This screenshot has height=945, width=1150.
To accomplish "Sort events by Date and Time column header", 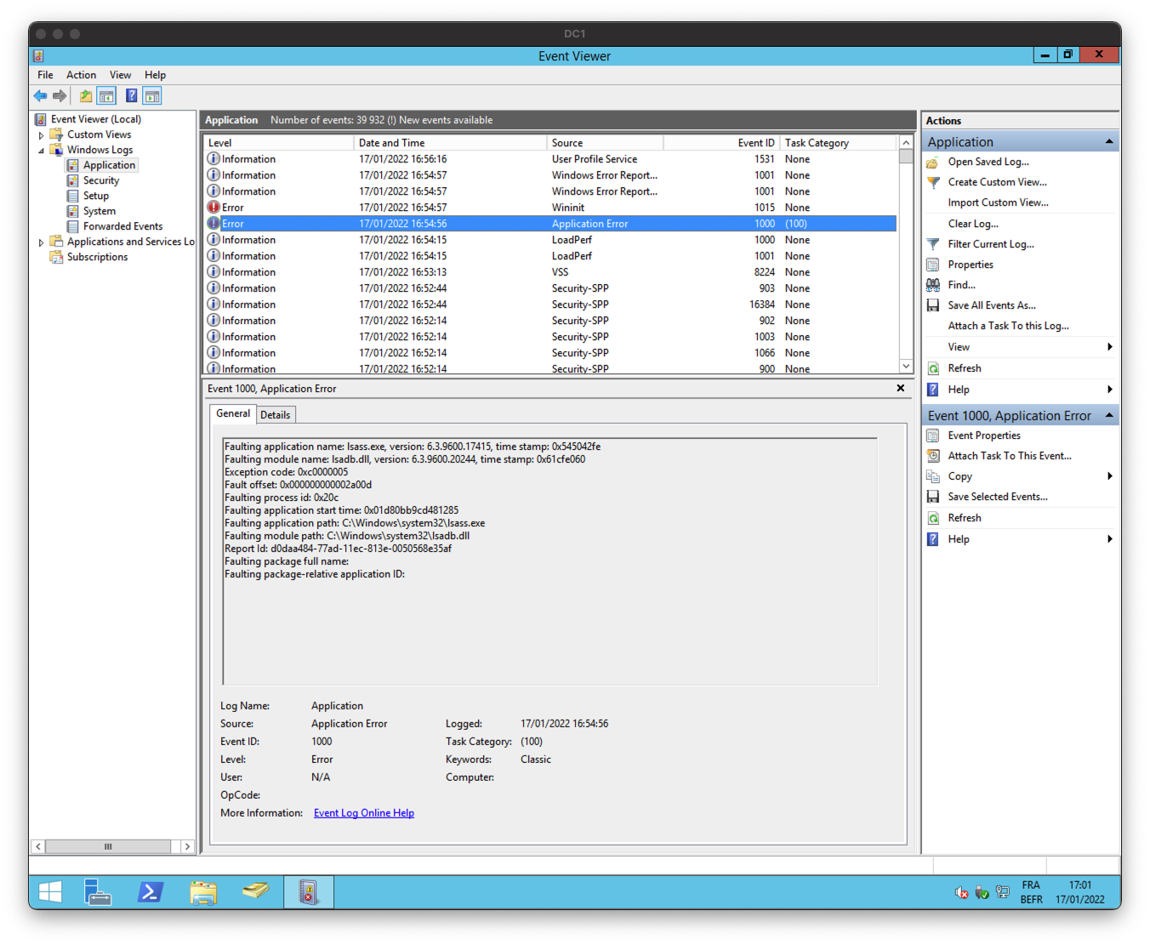I will (450, 143).
